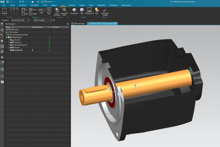Select the single-view layout icon
The width and height of the screenshot is (220, 147).
11,9
